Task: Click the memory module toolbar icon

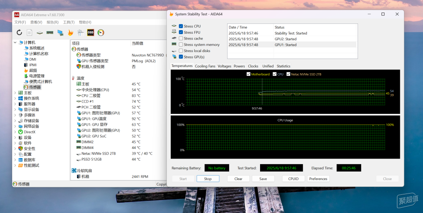Action: click(x=50, y=32)
